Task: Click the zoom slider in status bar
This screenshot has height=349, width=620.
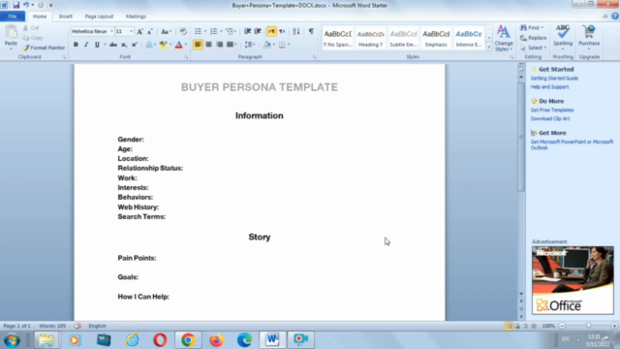Action: pos(588,326)
